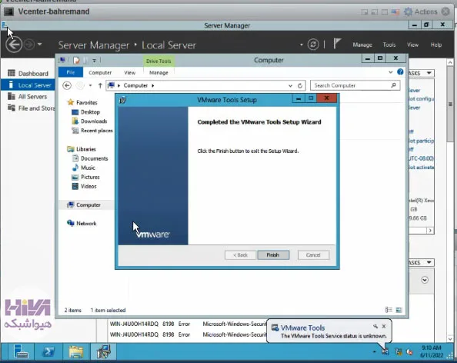Click the VMware Tools Setup title icon
457x363 pixels.
[x=122, y=100]
